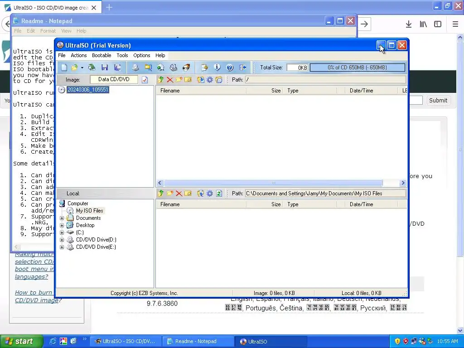Click Rename icon in Image pane toolbar

point(188,80)
